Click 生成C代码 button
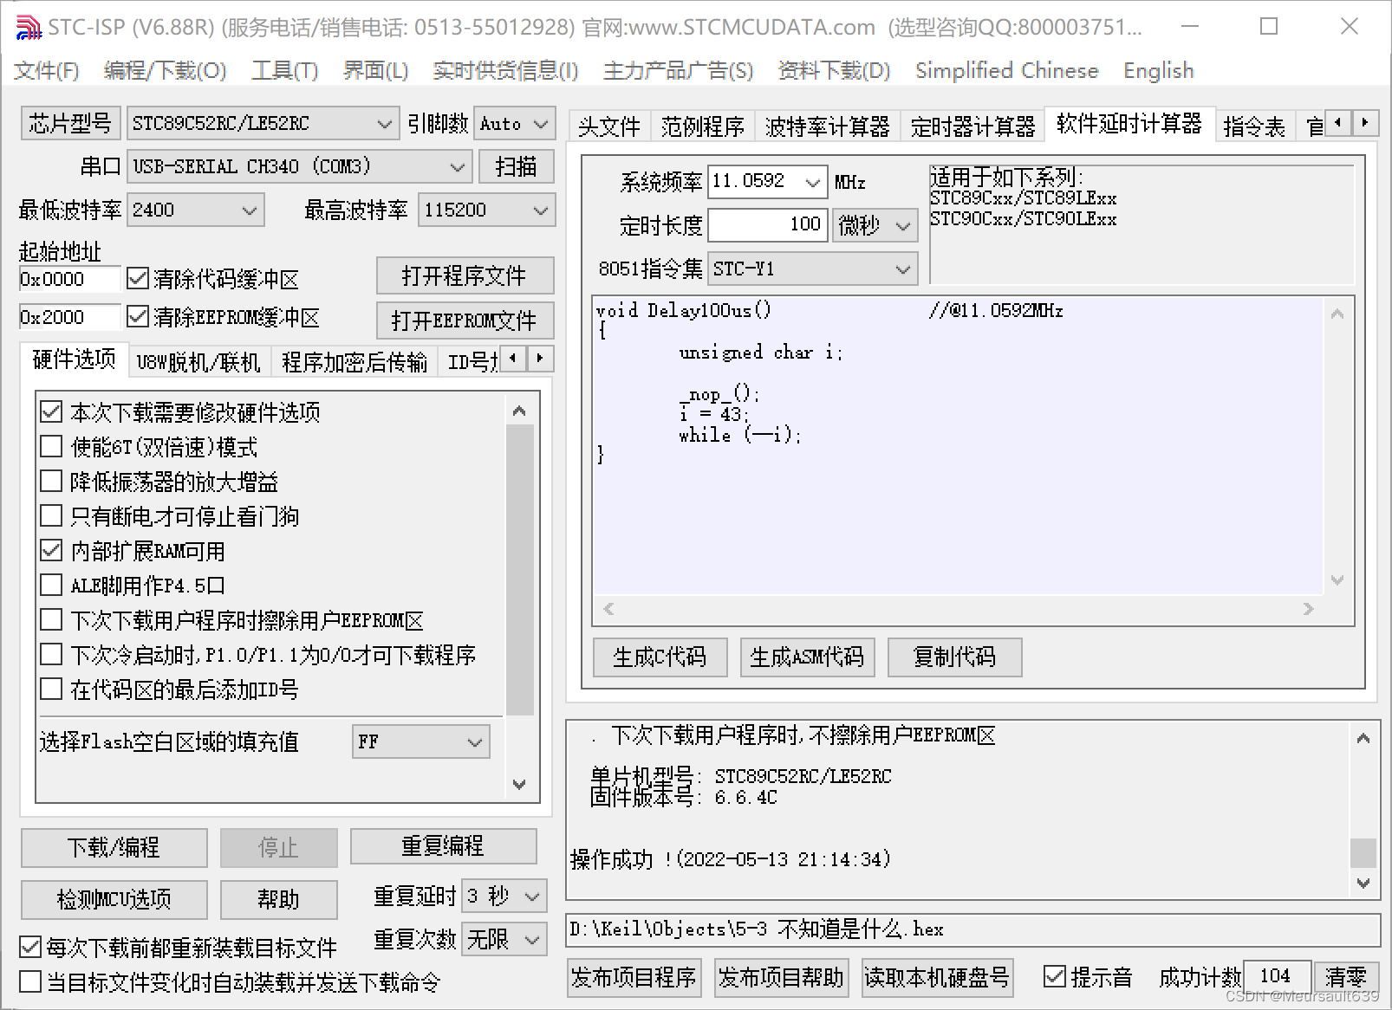1392x1010 pixels. click(660, 657)
